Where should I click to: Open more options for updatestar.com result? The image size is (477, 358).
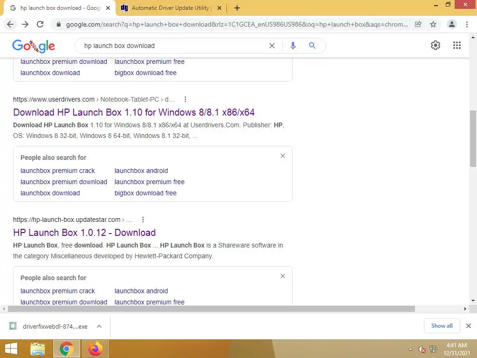143,220
